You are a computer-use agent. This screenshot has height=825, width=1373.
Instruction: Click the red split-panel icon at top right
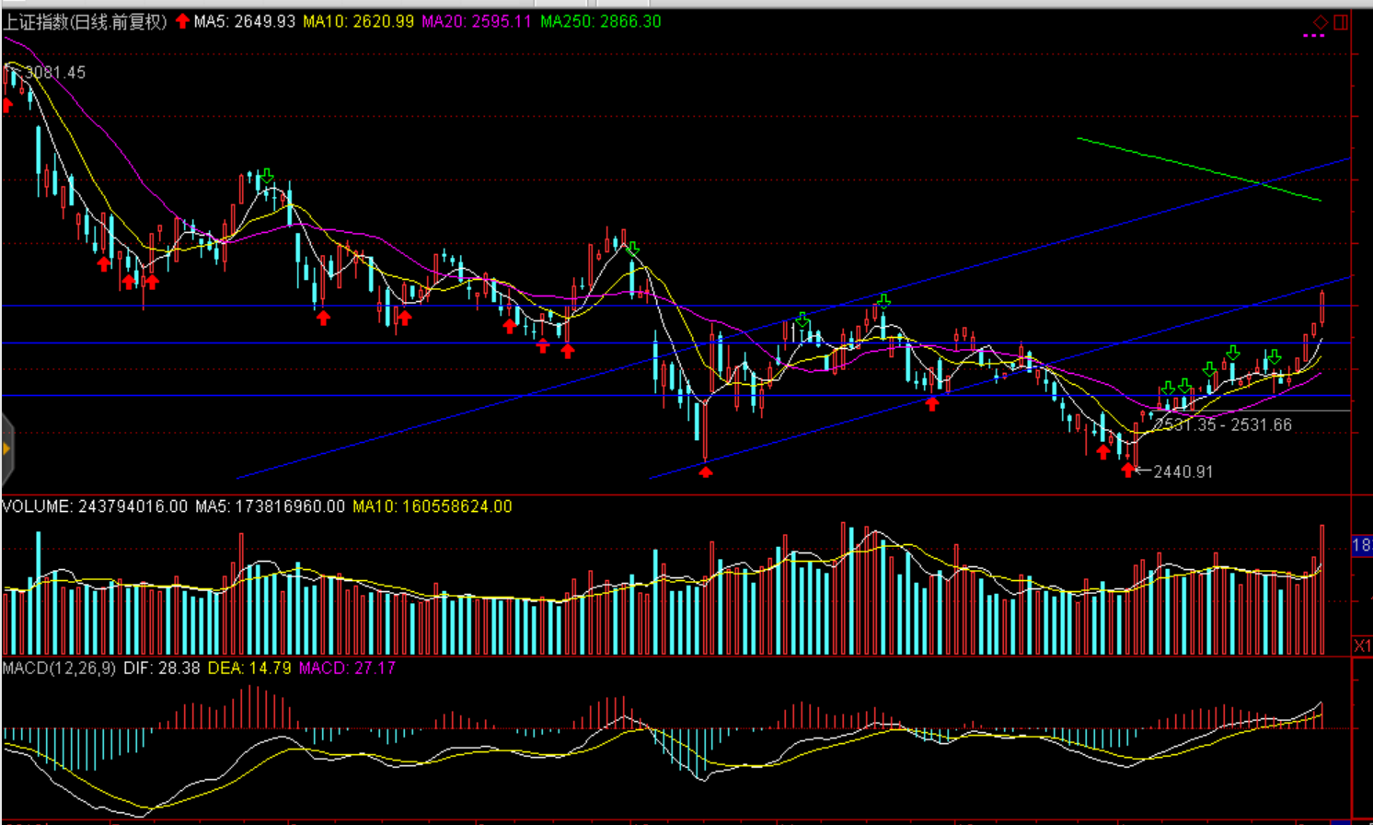(1341, 22)
